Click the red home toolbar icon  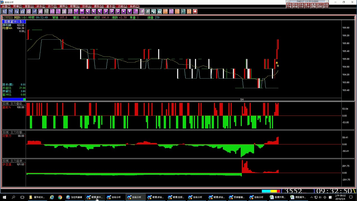(195, 11)
